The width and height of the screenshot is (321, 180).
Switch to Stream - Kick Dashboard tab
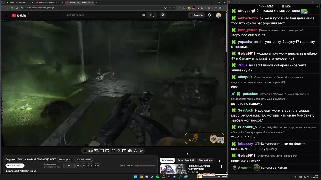[x=19, y=2]
